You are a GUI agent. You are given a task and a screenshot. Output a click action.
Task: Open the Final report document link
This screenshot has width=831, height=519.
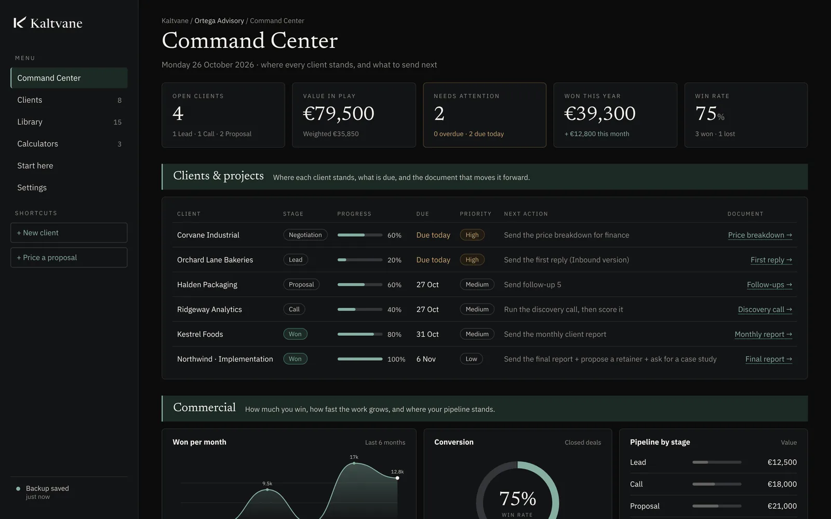[769, 359]
